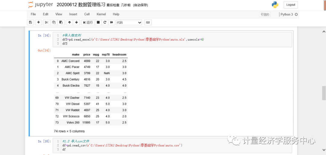Click the In [16] prompt label
The image size is (326, 155).
coord(44,141)
